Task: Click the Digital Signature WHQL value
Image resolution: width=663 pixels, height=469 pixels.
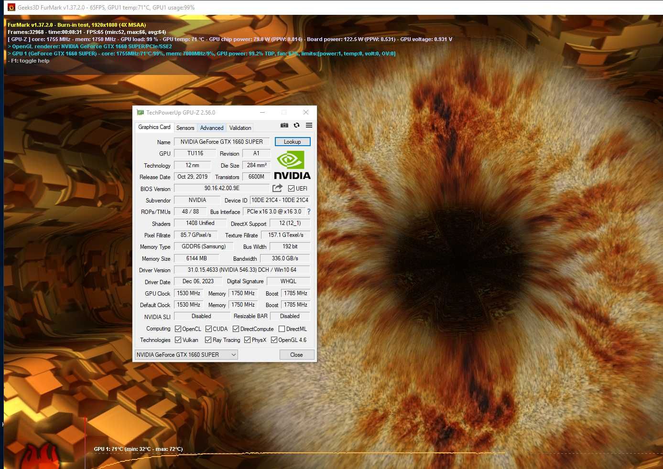Action: click(x=289, y=281)
